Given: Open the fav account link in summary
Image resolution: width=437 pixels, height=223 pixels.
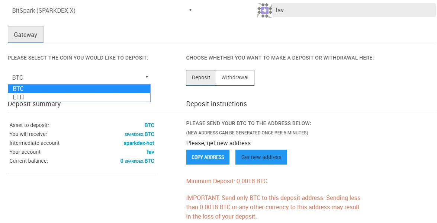Looking at the screenshot, I should click(151, 152).
